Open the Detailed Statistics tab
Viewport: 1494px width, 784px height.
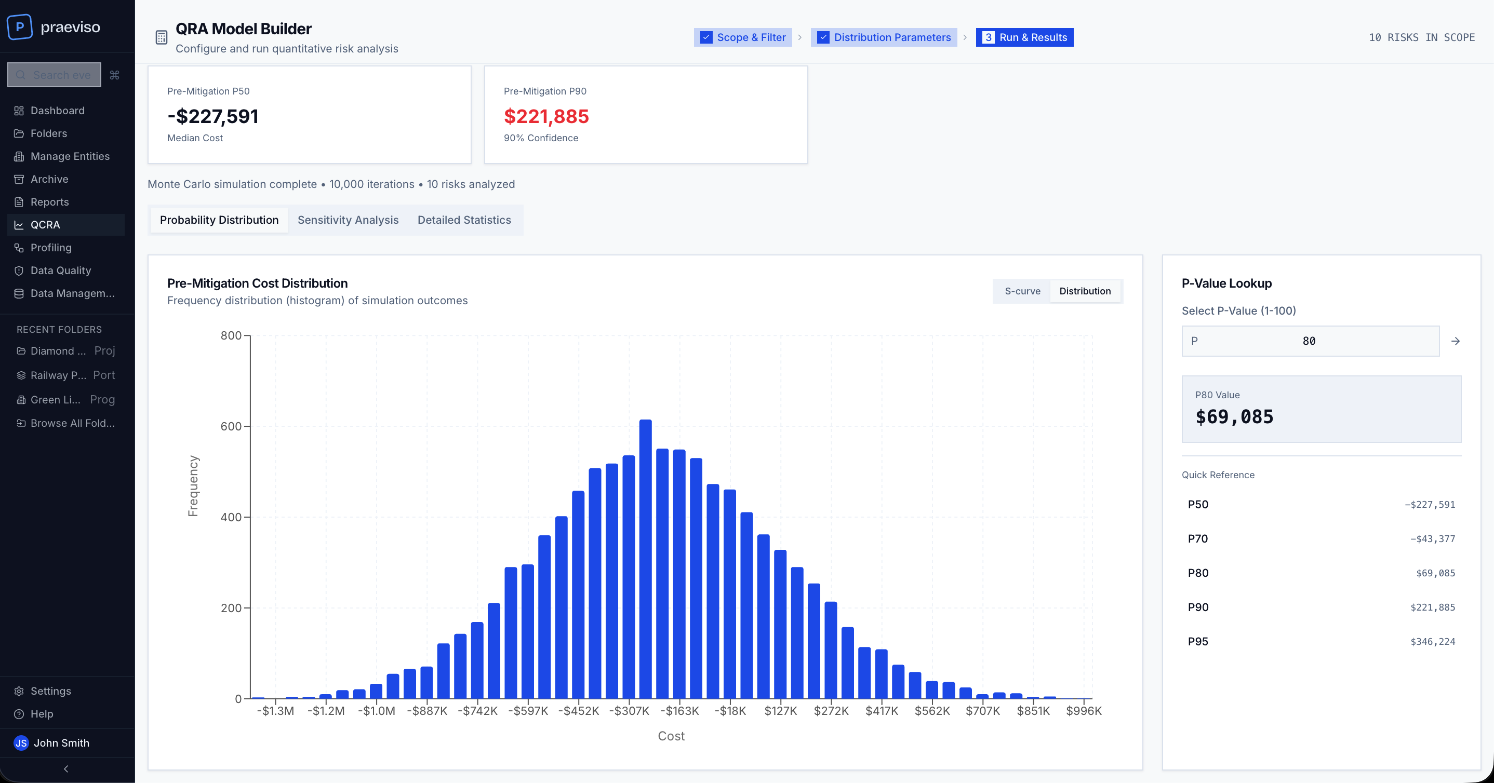click(x=464, y=220)
